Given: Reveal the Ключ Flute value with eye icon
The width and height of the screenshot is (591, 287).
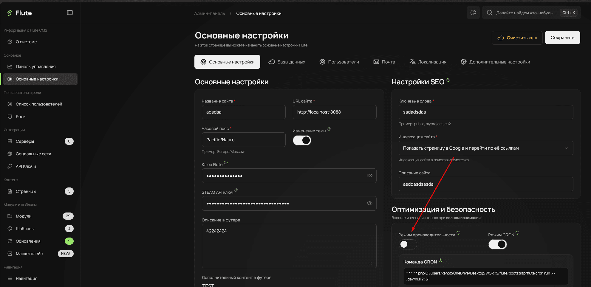Looking at the screenshot, I should point(369,176).
